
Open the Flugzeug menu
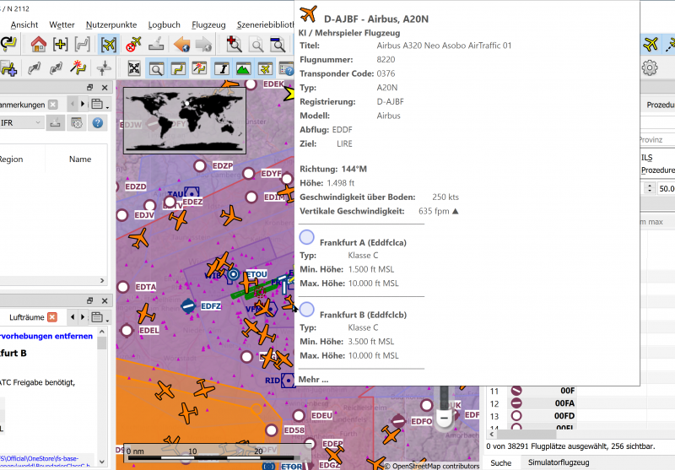(208, 25)
